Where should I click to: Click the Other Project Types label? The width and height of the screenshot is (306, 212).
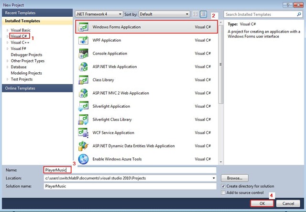[28, 61]
